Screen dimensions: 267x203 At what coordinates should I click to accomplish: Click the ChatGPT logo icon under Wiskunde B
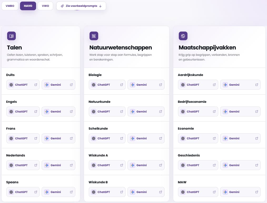coord(94,192)
